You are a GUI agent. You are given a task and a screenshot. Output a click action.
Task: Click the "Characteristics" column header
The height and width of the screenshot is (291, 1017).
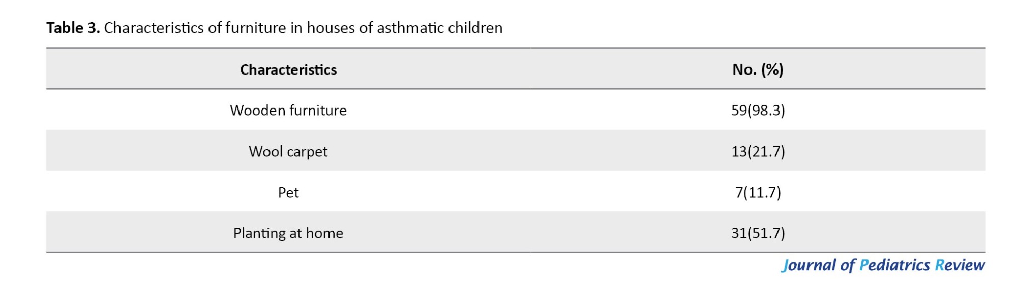click(288, 69)
